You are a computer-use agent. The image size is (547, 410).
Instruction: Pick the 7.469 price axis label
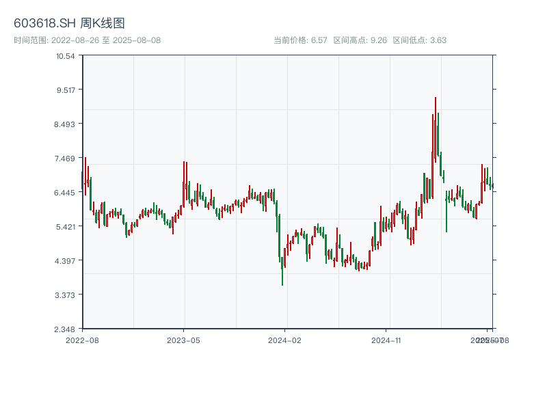pos(66,158)
